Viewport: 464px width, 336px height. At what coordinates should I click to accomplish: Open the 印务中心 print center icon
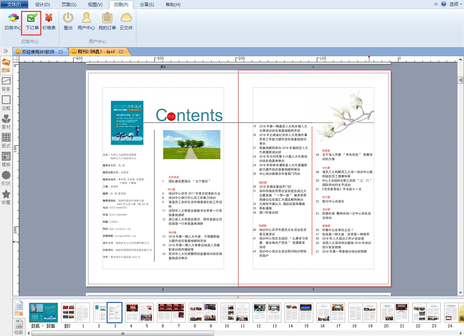click(x=13, y=21)
